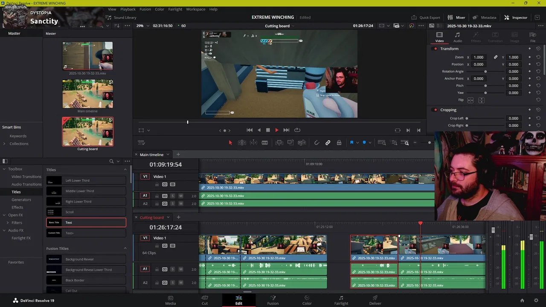The width and height of the screenshot is (546, 307).
Task: Open the Mixer panel
Action: pos(456,17)
